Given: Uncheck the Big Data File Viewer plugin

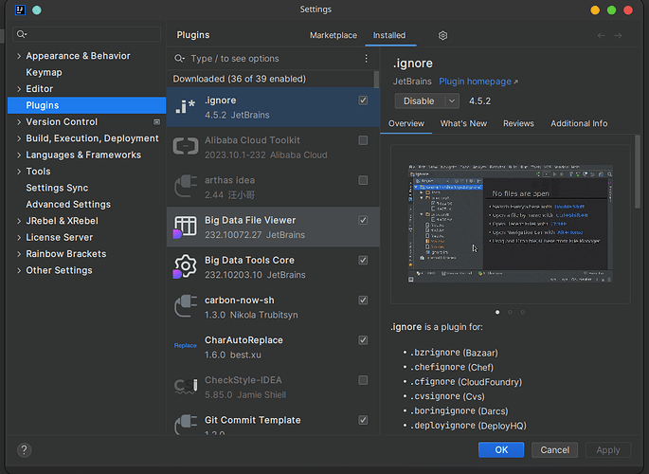Looking at the screenshot, I should 363,220.
